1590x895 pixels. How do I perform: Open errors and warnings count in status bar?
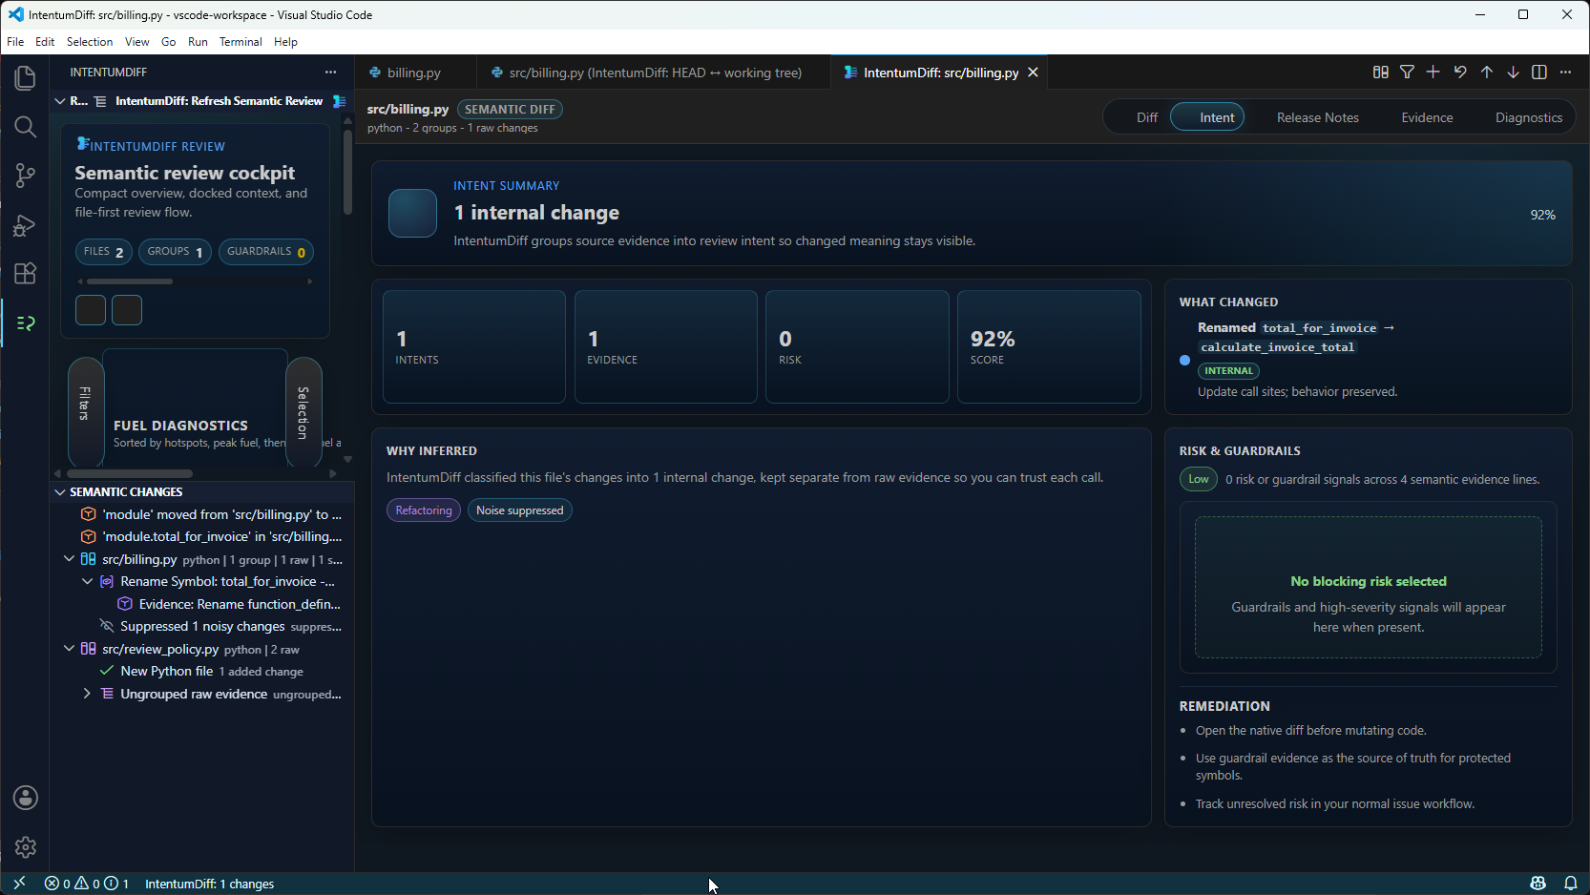pyautogui.click(x=87, y=884)
